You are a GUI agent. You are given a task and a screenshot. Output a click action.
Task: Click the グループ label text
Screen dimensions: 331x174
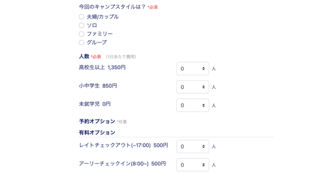pos(97,42)
